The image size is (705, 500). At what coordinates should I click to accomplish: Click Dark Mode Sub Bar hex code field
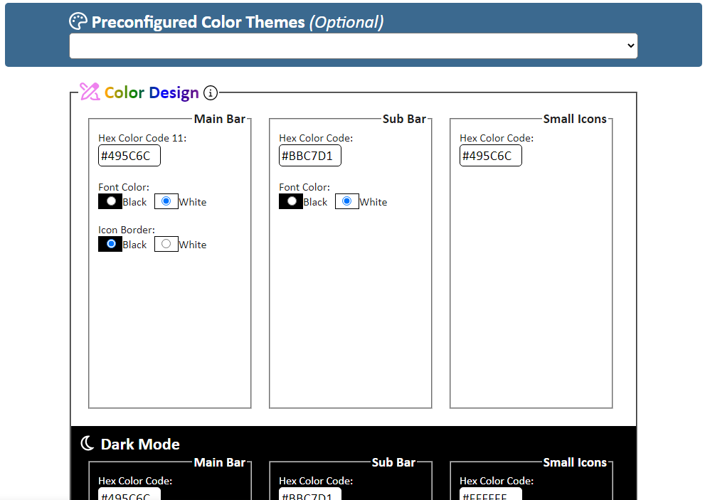click(x=310, y=494)
